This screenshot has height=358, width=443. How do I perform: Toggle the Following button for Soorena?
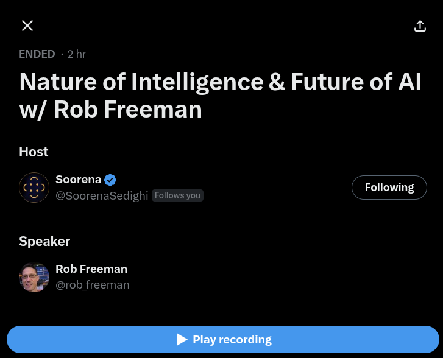pos(389,188)
